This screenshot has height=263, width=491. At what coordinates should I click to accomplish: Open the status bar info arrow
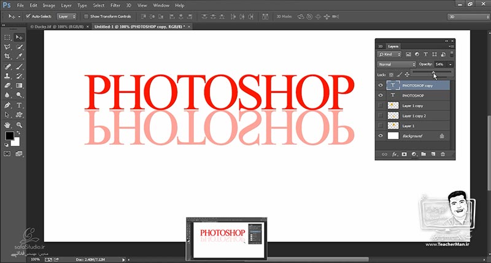124,259
